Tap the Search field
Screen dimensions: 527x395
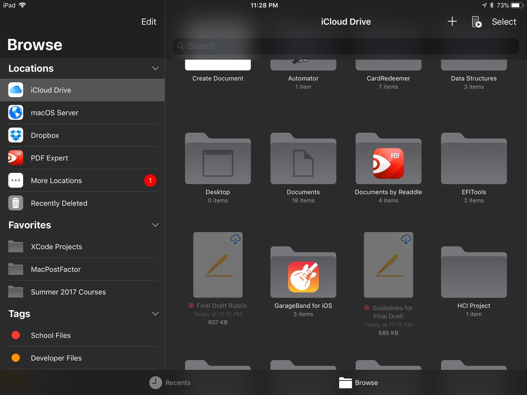(346, 46)
